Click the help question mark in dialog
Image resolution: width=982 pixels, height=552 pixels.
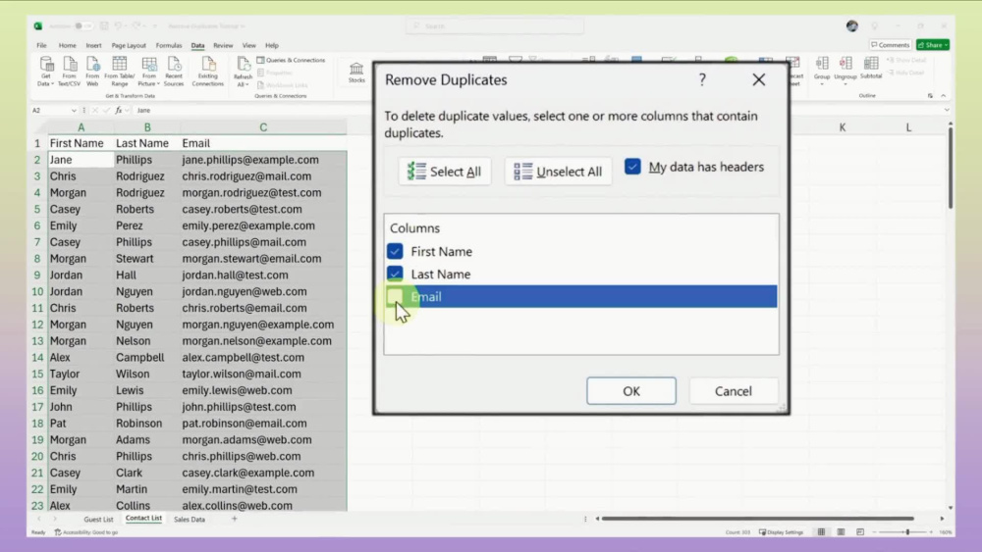click(703, 80)
